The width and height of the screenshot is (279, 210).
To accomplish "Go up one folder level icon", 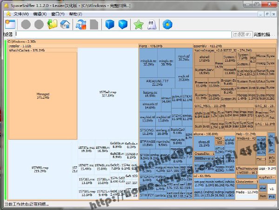I will click(52, 24).
